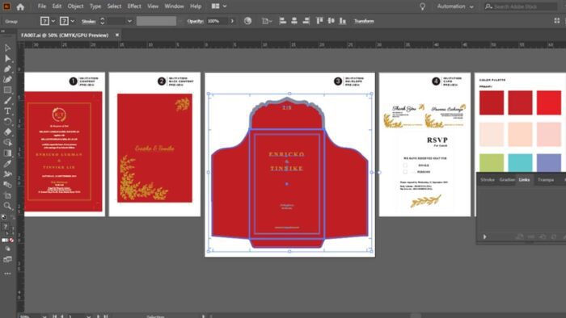
Task: Click Horizontal Align Left icon
Action: click(283, 21)
